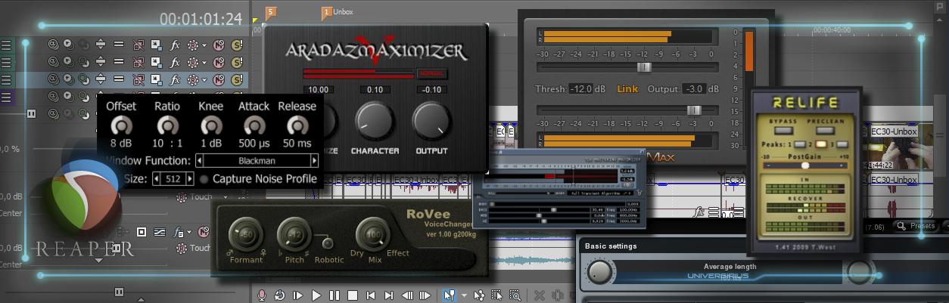
Task: Step to next frame in transport
Action: 425,295
